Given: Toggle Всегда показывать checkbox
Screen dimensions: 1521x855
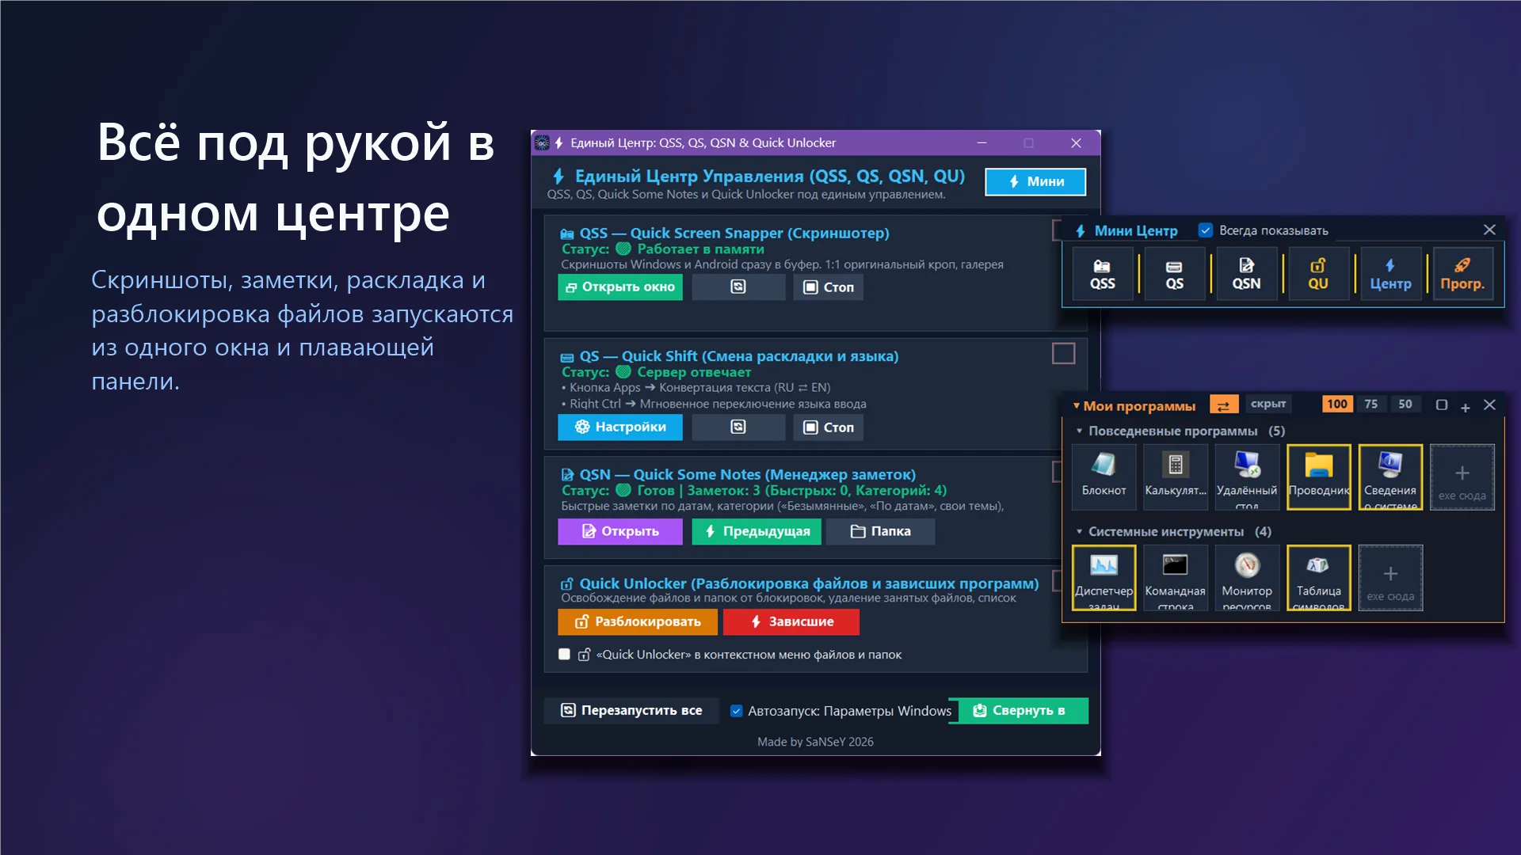Looking at the screenshot, I should click(x=1206, y=230).
